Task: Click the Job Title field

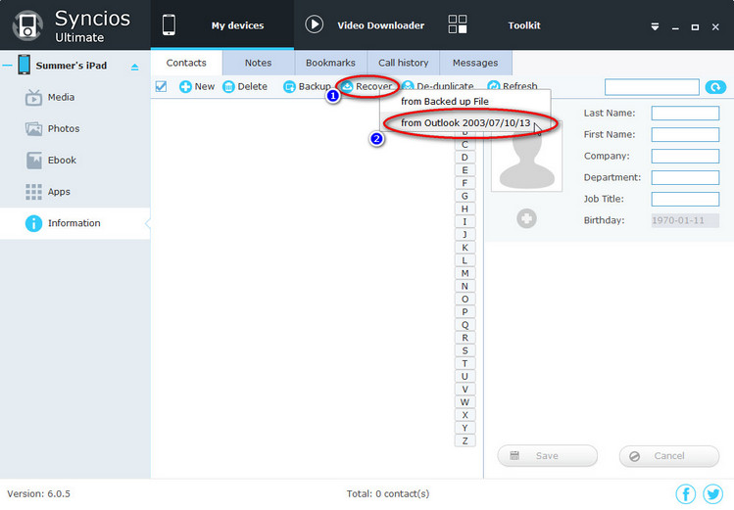Action: [685, 199]
